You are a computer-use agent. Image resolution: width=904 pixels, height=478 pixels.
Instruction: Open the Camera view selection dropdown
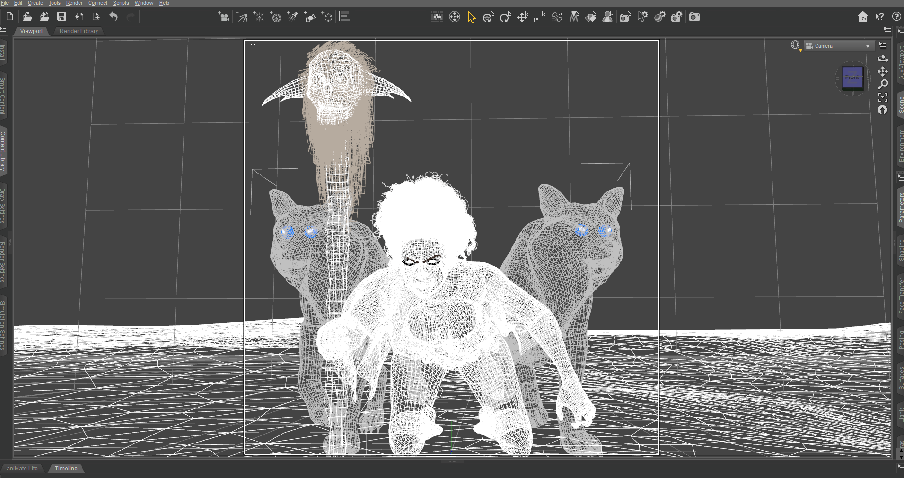[x=837, y=46]
